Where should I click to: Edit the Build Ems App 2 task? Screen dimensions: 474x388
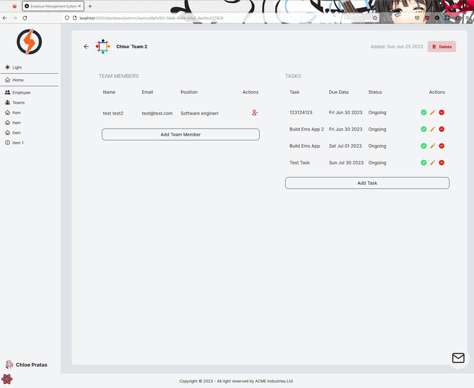click(x=433, y=129)
